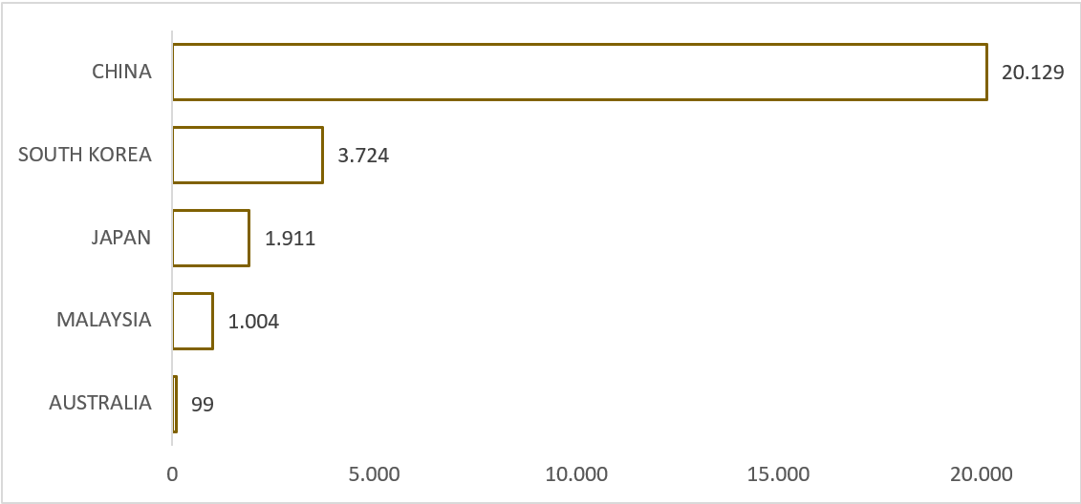The height and width of the screenshot is (504, 1081).
Task: Select the 5.000 axis tick label
Action: click(374, 474)
